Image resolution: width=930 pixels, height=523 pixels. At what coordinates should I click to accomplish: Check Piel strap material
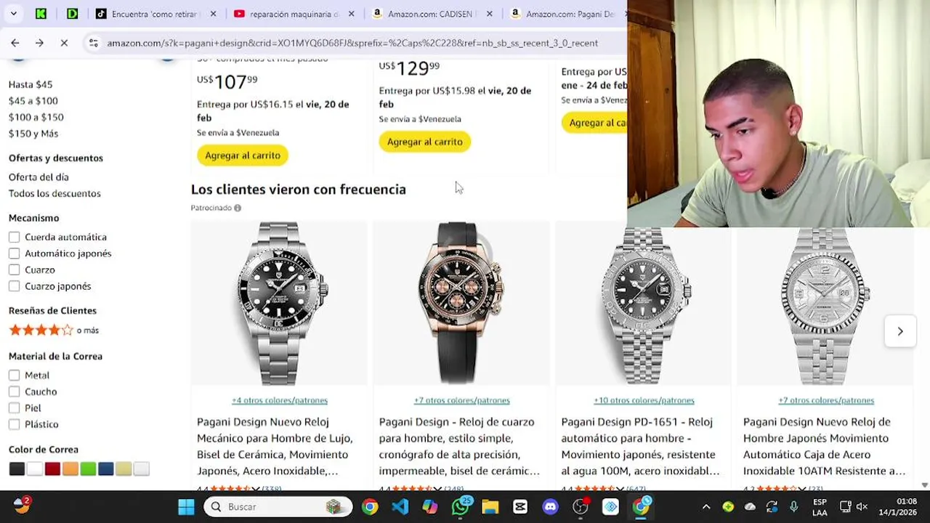15,408
